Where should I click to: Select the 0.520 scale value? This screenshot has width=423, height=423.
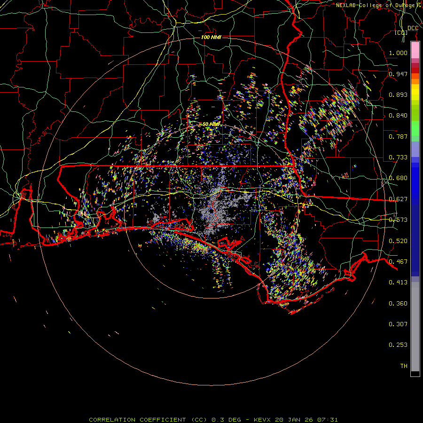tap(398, 241)
